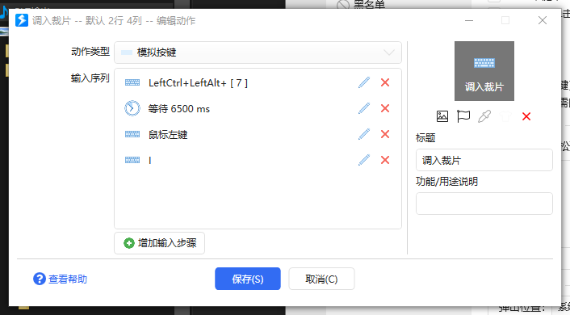The image size is (570, 315).
Task: Click keyboard icon of LeftCtrl+LeftAlt step
Action: 132,82
